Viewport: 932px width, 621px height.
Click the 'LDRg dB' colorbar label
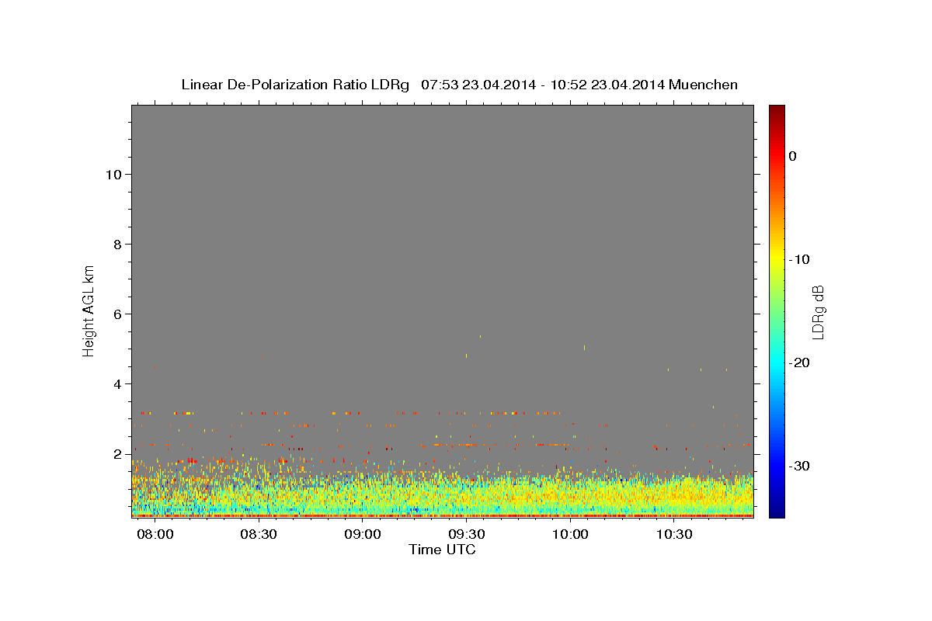(x=818, y=311)
